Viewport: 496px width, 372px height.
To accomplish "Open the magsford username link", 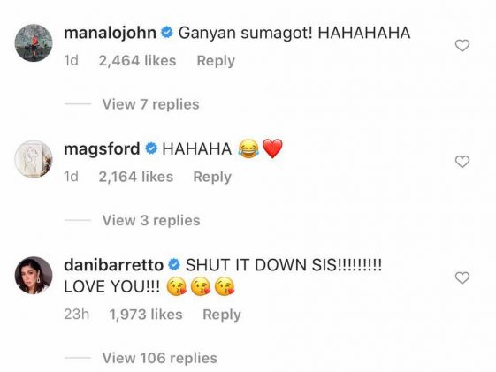I will pyautogui.click(x=102, y=149).
